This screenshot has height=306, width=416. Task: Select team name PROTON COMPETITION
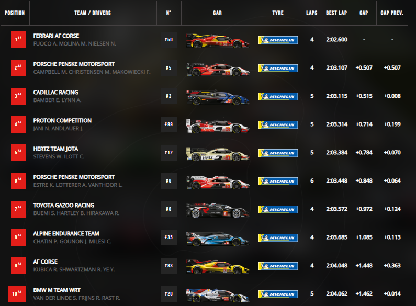[62, 121]
